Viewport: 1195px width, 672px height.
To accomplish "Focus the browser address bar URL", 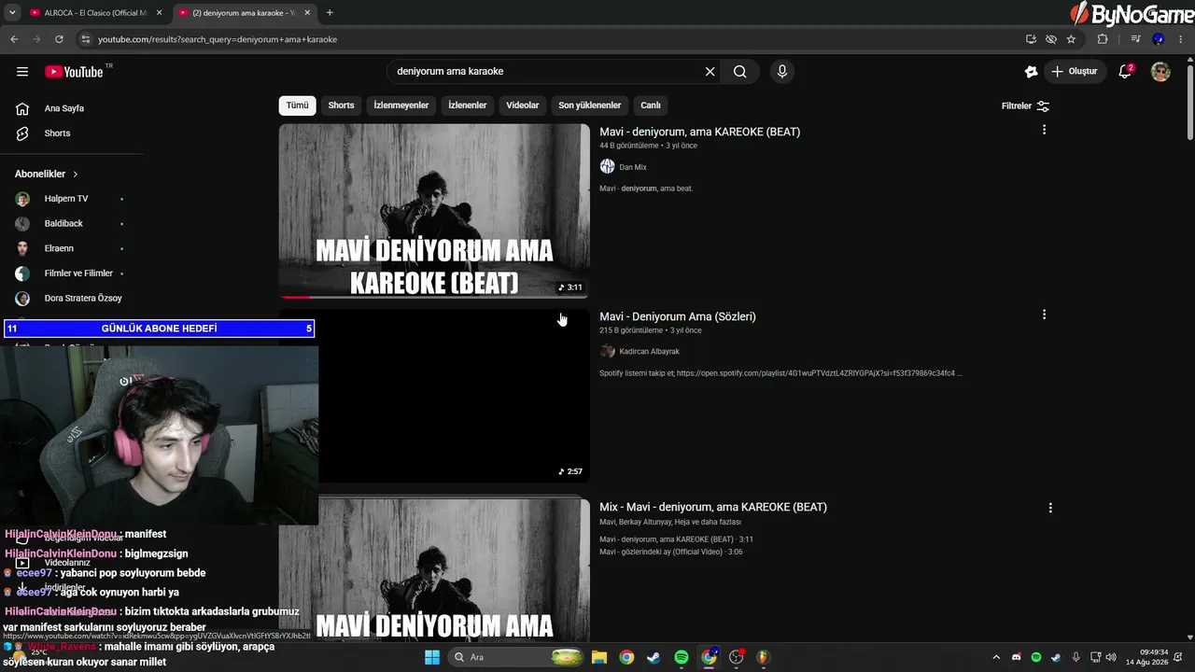I will [x=218, y=39].
